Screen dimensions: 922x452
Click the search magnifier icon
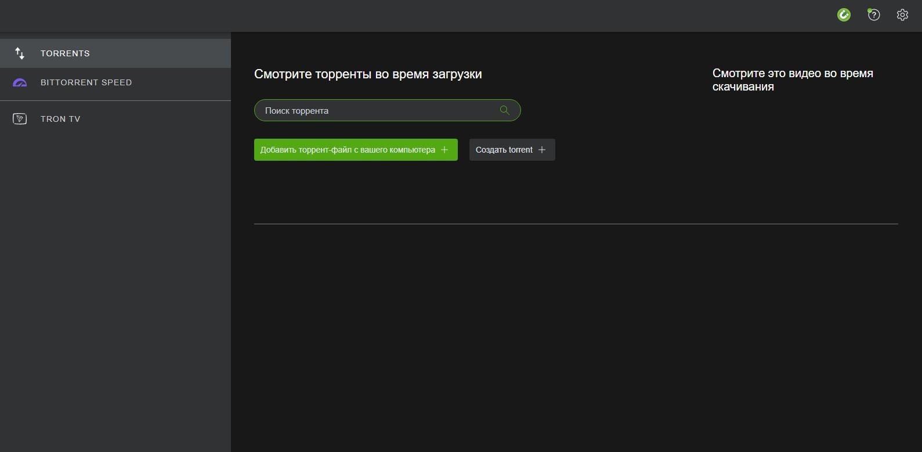(505, 110)
